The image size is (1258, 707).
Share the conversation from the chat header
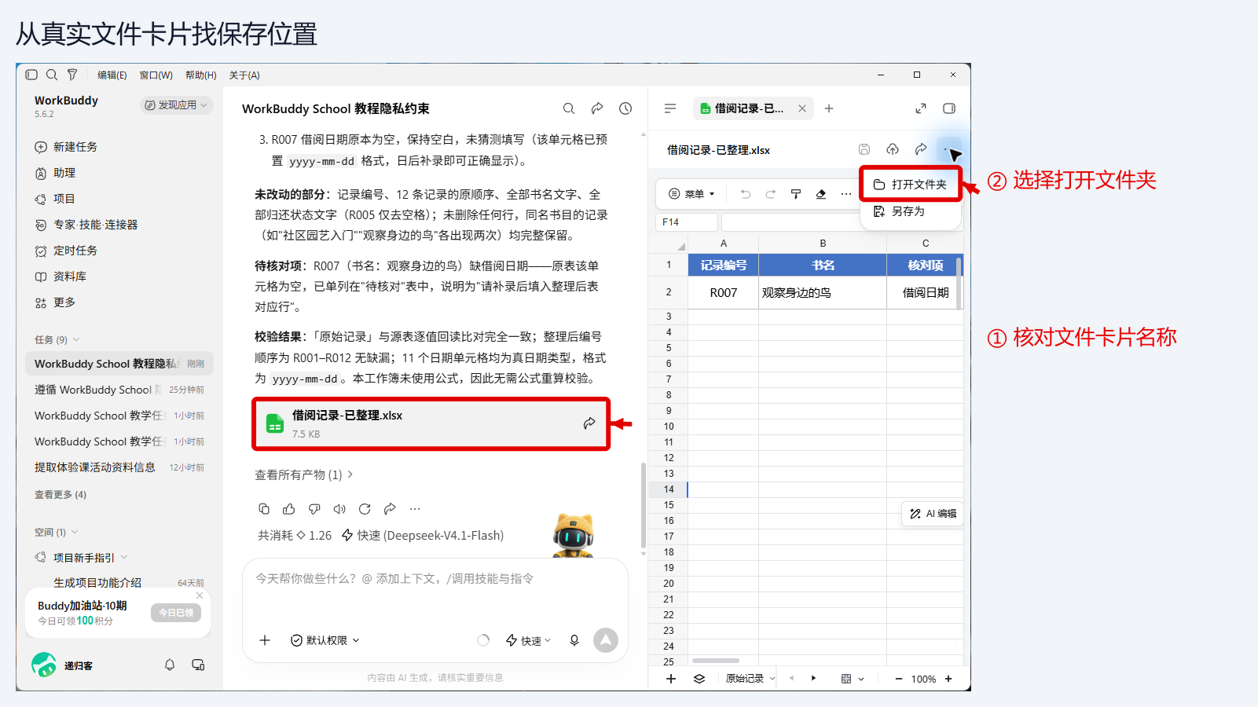(x=597, y=108)
